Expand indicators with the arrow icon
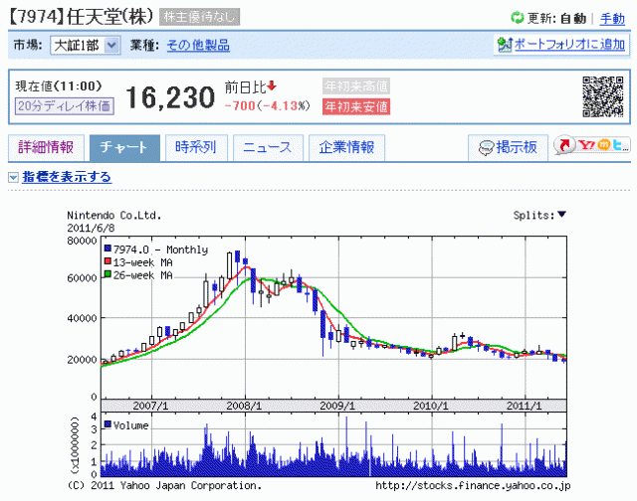 pos(13,177)
